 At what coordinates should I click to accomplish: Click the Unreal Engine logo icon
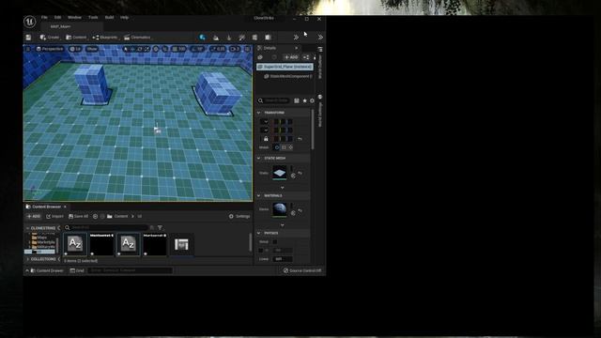29,22
